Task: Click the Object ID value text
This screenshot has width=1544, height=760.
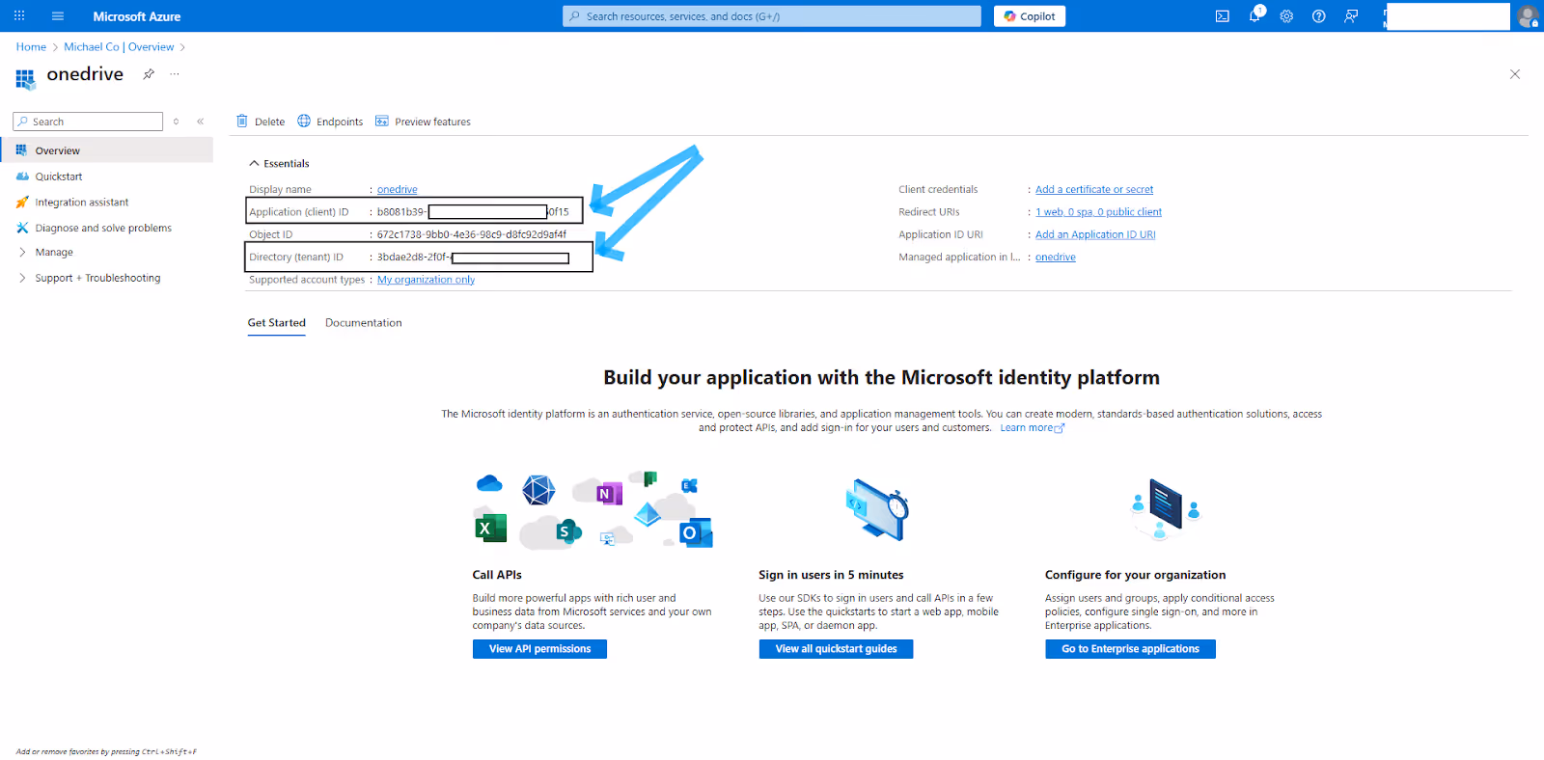Action: [x=472, y=234]
